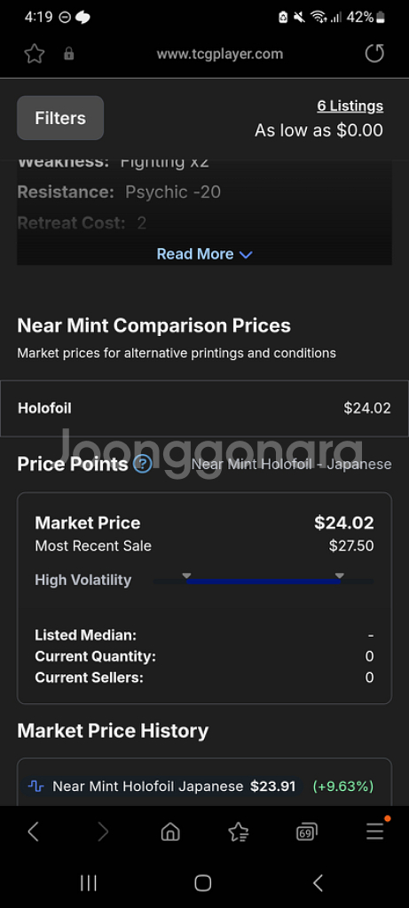Select the Holofoil comparison price row

204,408
